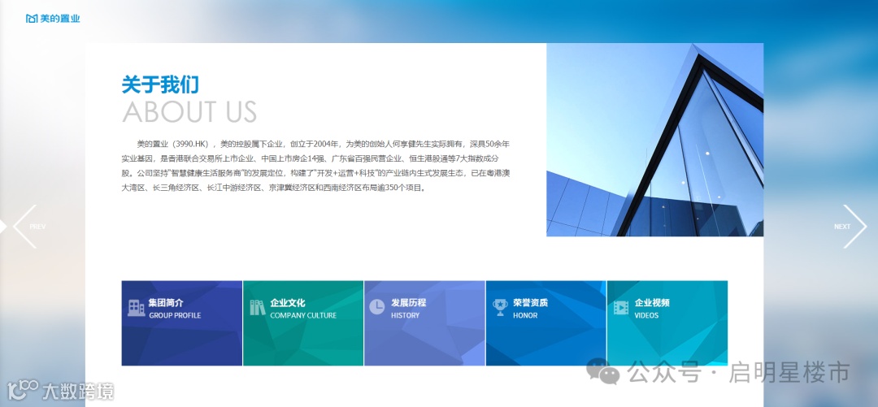Viewport: 878px width, 407px height.
Task: Click the PREV label text
Action: (x=37, y=227)
